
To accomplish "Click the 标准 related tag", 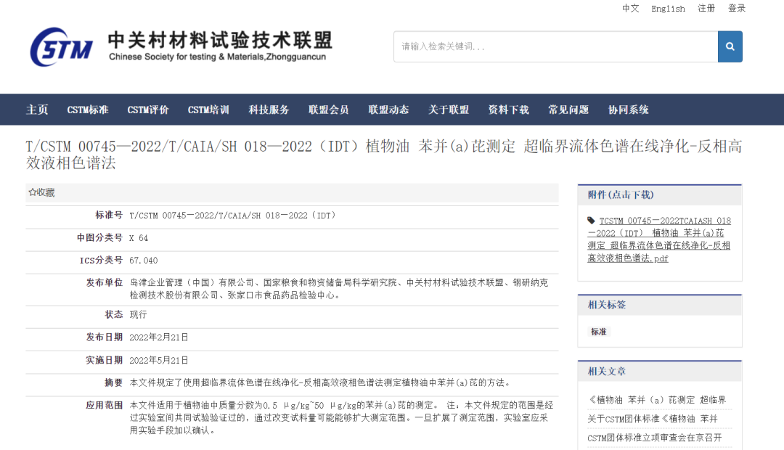I will tap(599, 332).
